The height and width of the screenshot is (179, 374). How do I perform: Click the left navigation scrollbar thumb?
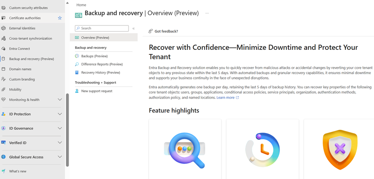coord(67,130)
